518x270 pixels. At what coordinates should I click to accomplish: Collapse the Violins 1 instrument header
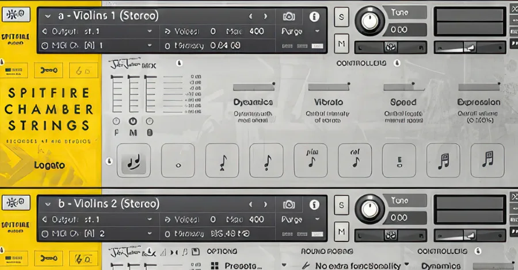click(48, 16)
